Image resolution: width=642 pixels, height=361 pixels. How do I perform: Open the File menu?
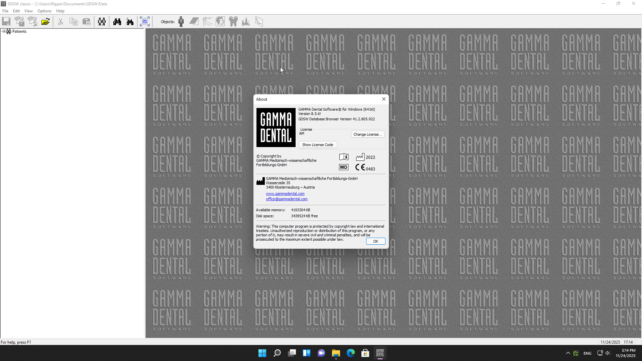5,11
